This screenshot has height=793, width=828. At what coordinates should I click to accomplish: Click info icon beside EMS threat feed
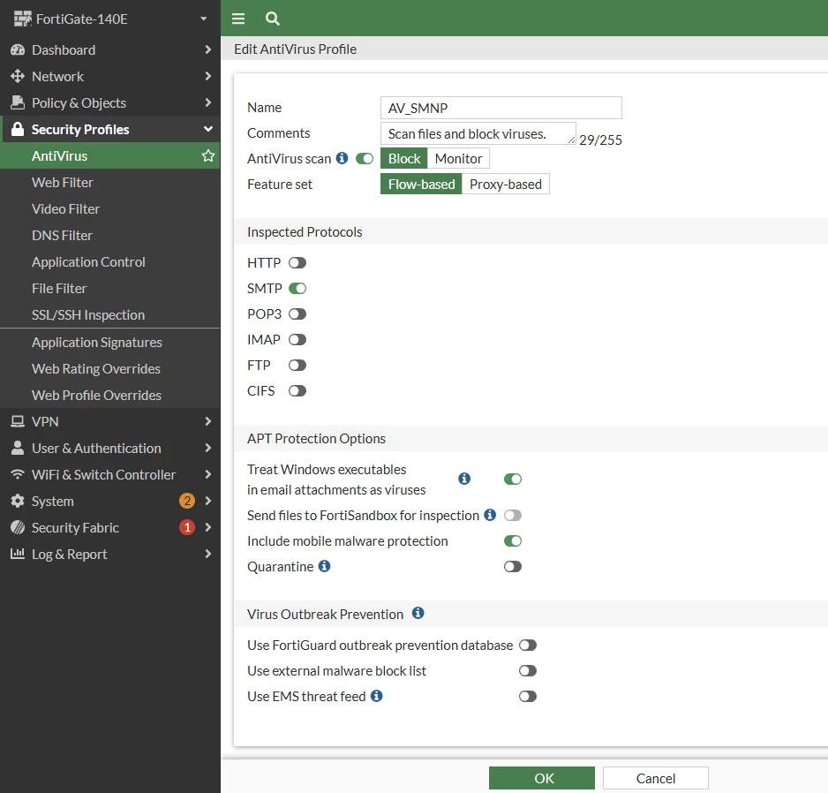[377, 696]
